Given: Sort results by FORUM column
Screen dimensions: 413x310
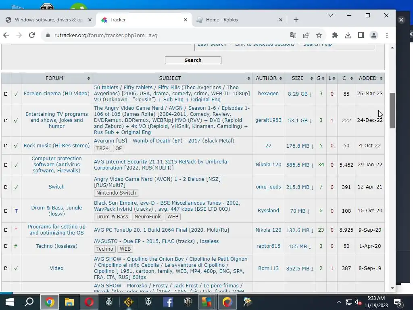Looking at the screenshot, I should click(56, 78).
